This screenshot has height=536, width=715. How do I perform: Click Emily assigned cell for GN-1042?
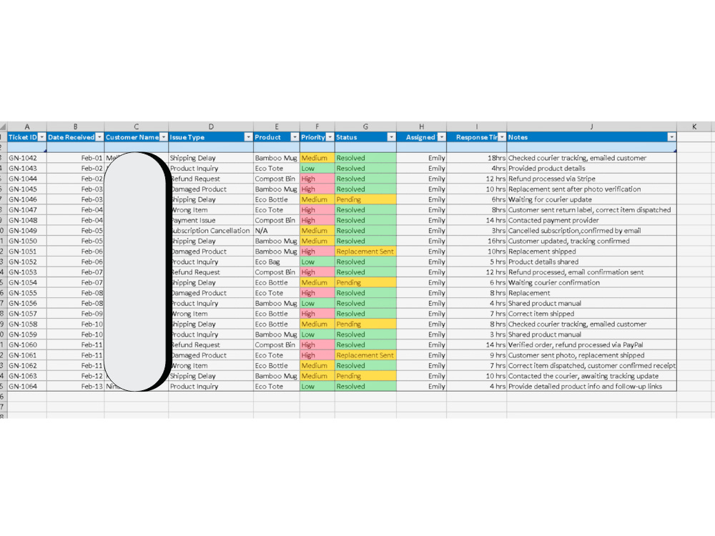[421, 158]
